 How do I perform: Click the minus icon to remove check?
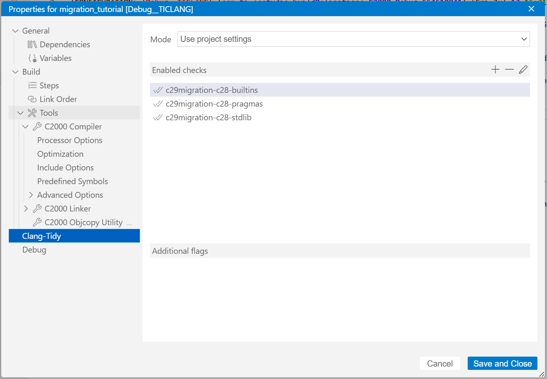[509, 70]
